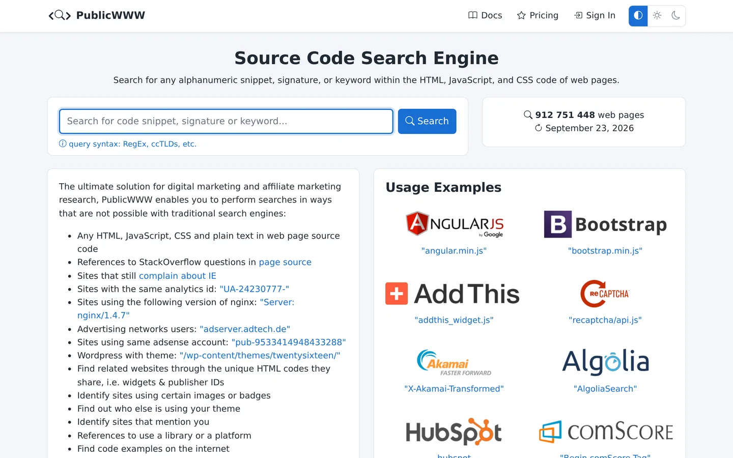The width and height of the screenshot is (733, 458).
Task: Click the AngularJS logo
Action: (454, 224)
